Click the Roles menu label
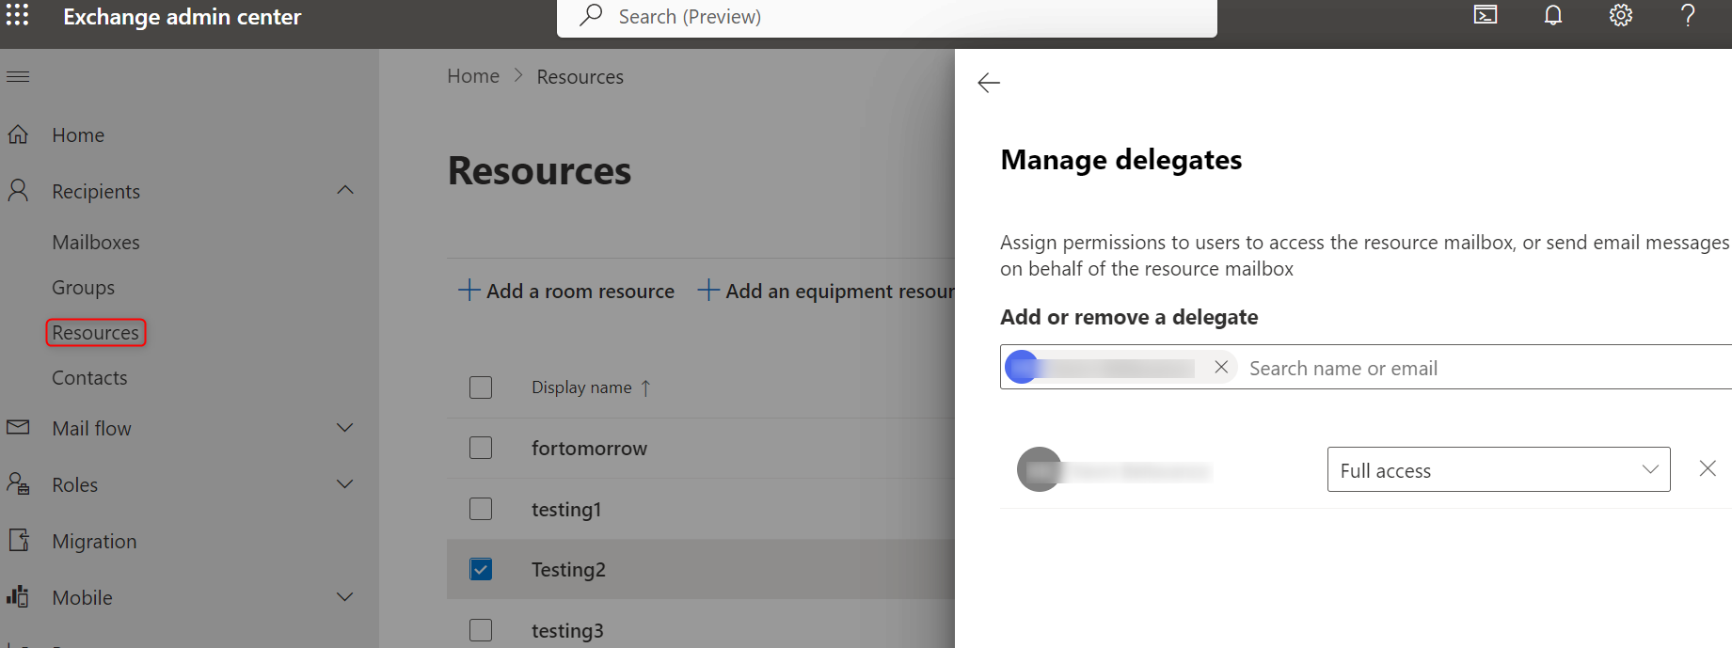1732x648 pixels. click(75, 485)
